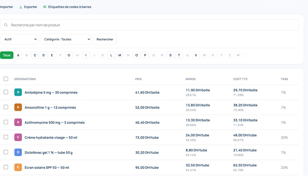Click the TAXE column header
308x176 pixels.
click(x=284, y=79)
